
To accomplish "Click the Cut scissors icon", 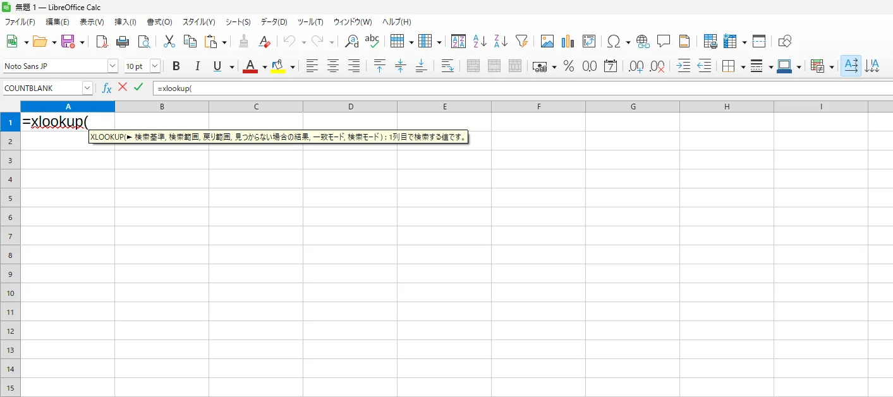I will (x=169, y=42).
